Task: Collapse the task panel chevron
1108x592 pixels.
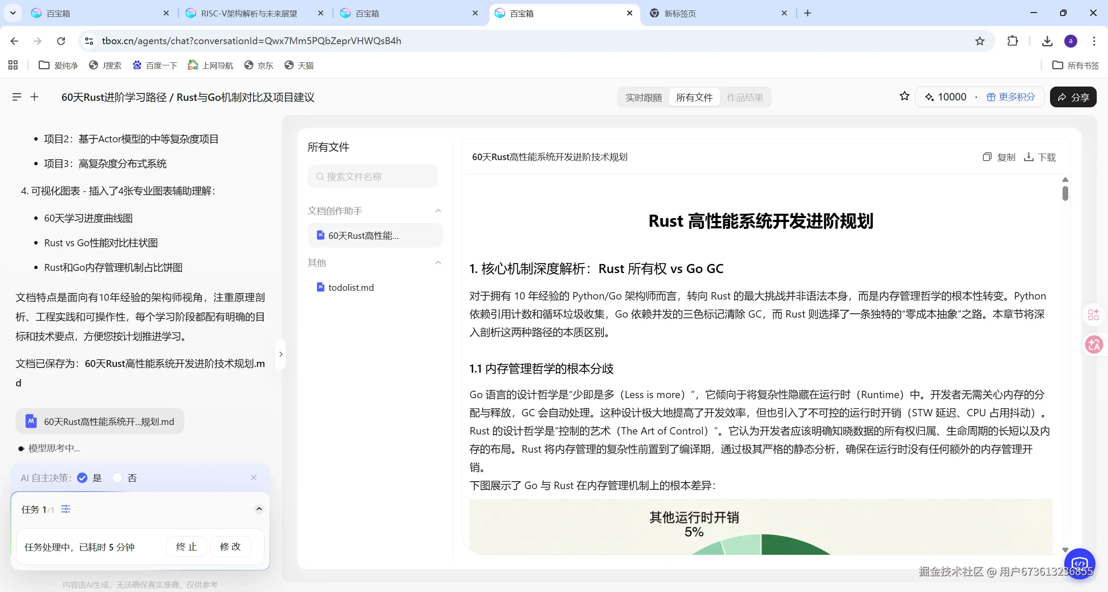Action: pyautogui.click(x=259, y=509)
